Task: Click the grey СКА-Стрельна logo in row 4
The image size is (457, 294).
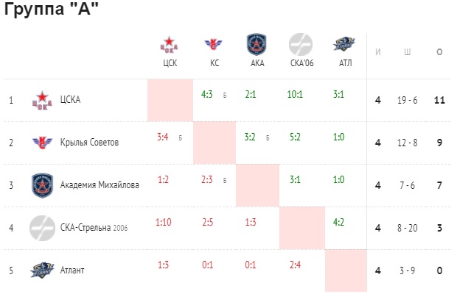Action: coord(42,228)
